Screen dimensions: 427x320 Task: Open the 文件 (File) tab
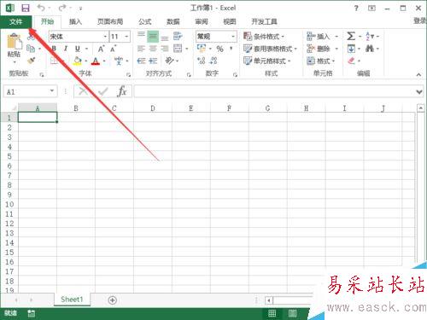[x=15, y=22]
